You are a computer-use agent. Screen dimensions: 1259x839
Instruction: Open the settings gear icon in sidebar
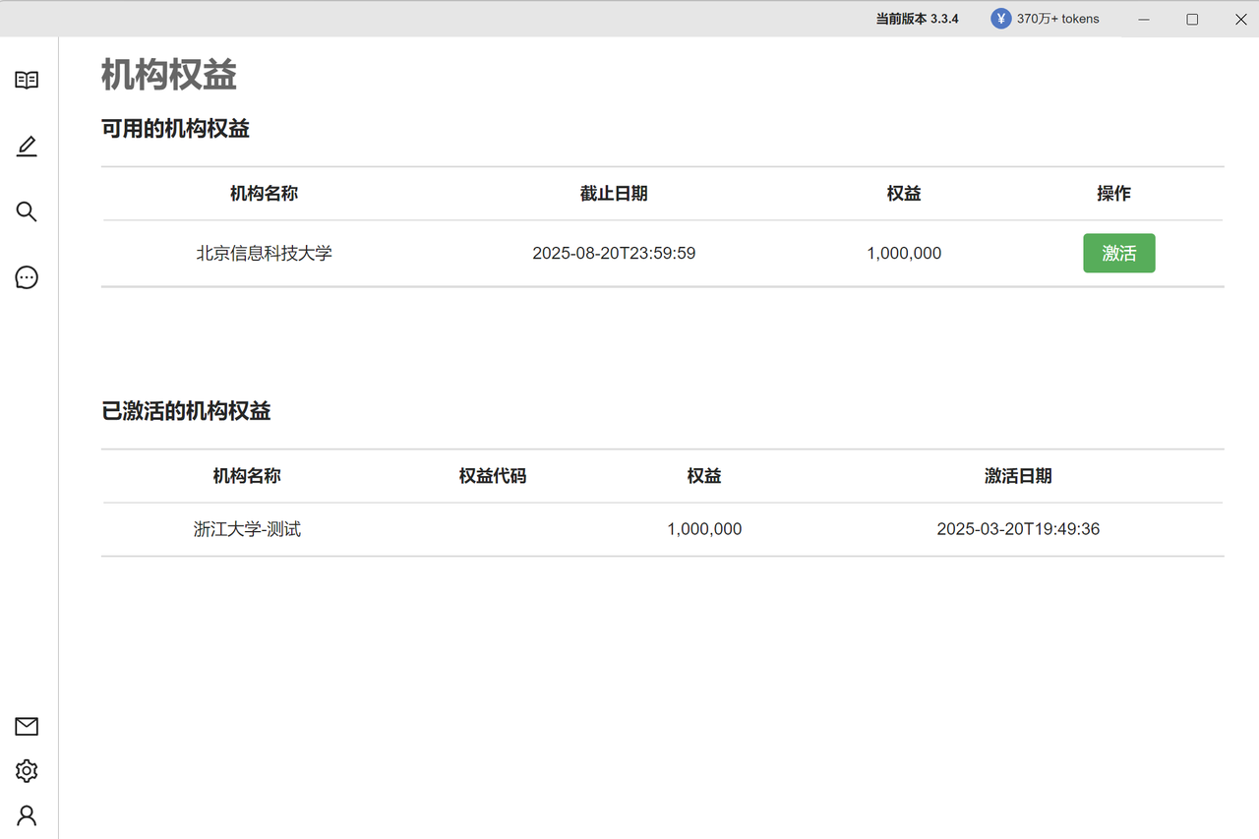point(27,771)
